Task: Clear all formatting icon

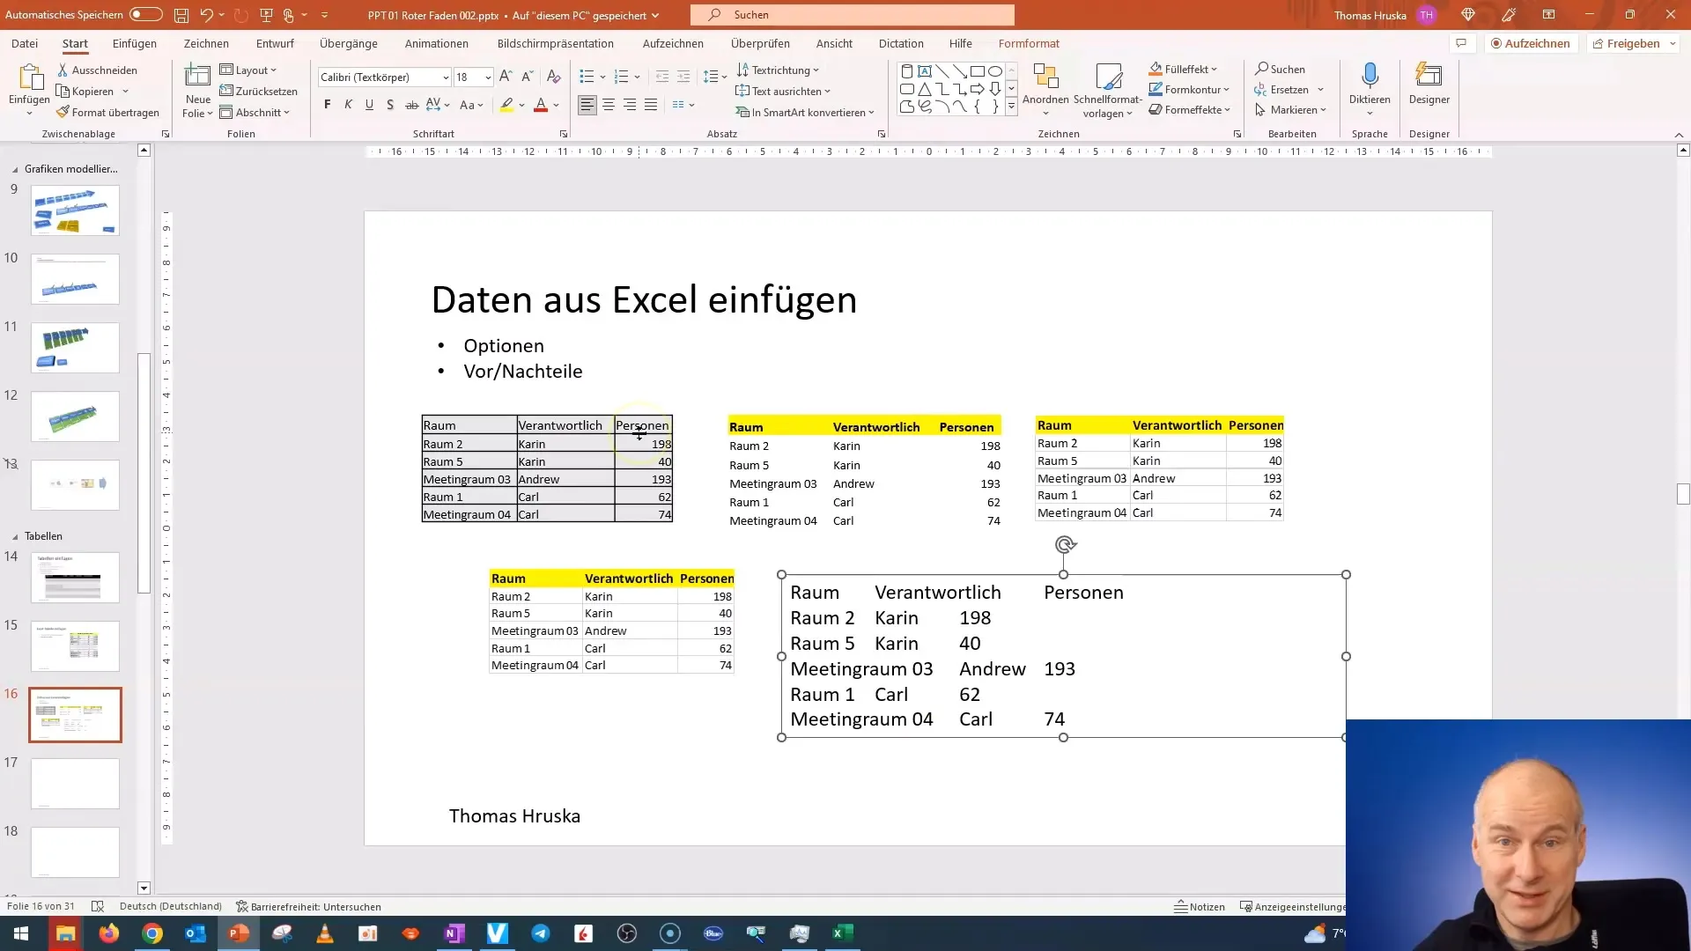Action: [554, 77]
